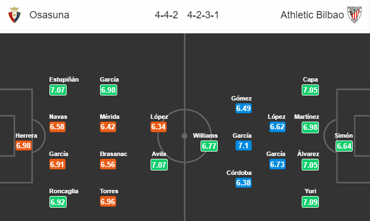Image resolution: width=370 pixels, height=221 pixels.
Task: Click Williams' 6.77 rating badge
Action: (x=209, y=146)
